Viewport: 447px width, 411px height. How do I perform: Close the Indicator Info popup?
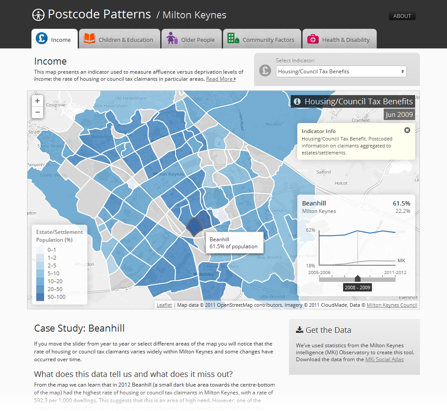point(407,130)
